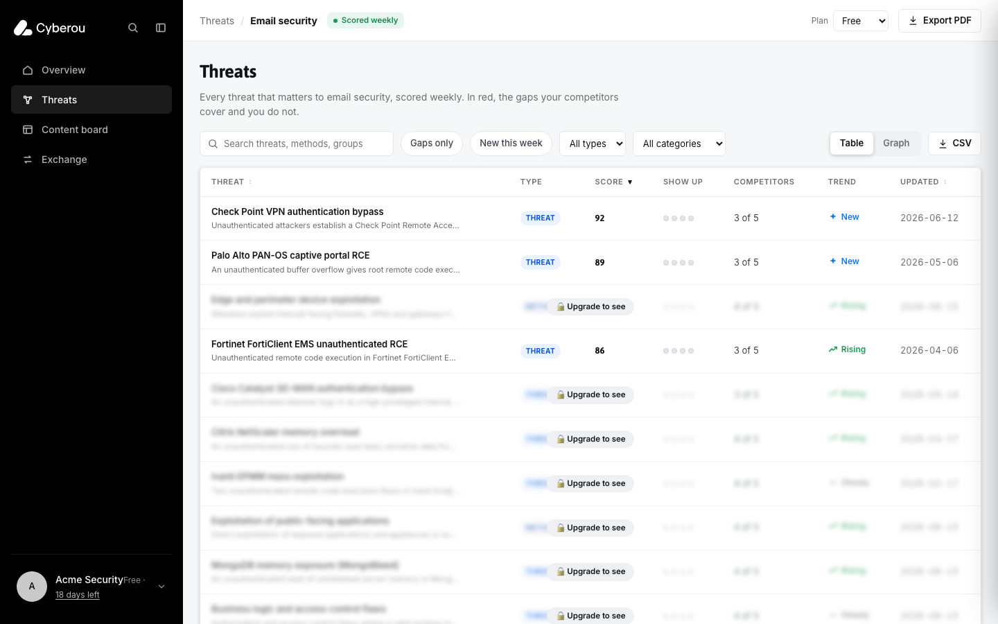Click THREAT tag in Palo Alto row
The image size is (998, 624).
[540, 262]
